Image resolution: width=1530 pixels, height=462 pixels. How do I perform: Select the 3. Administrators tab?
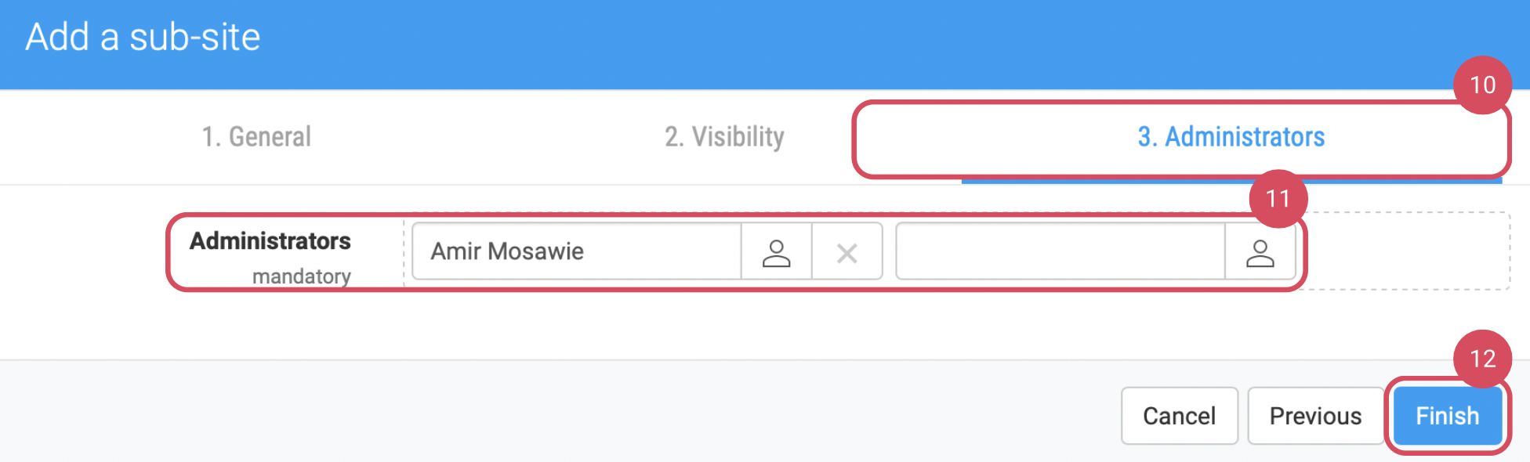(x=1231, y=137)
